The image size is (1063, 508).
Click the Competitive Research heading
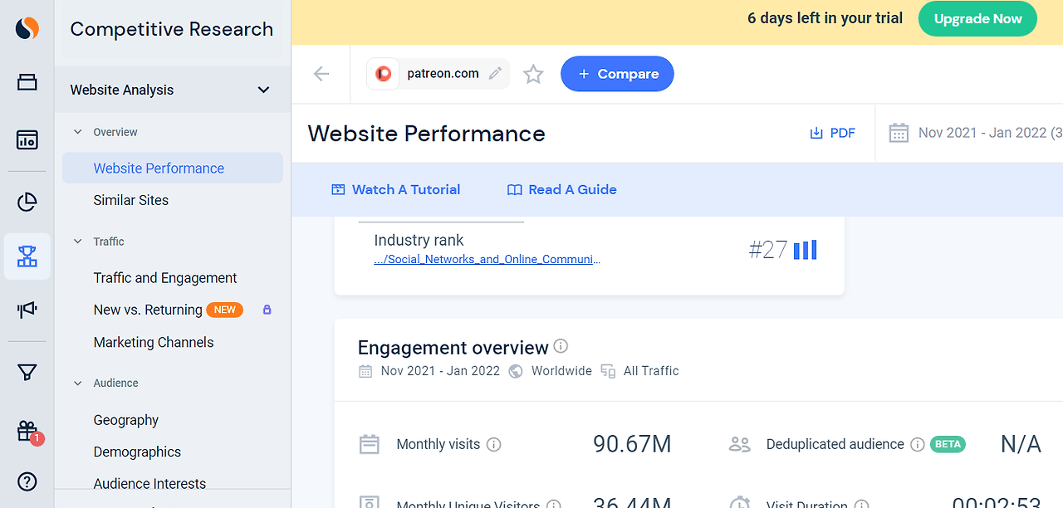point(172,29)
